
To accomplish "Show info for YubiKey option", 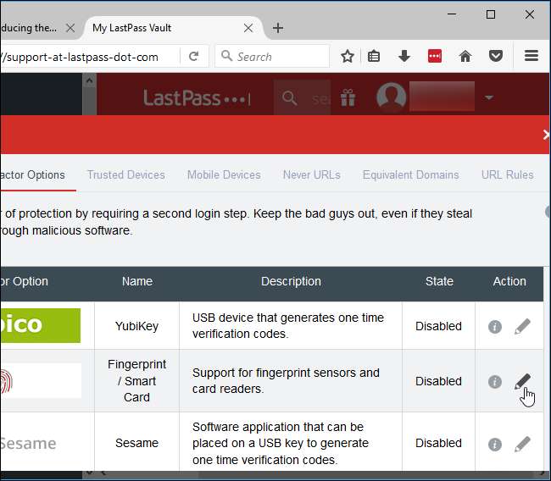I will [495, 327].
